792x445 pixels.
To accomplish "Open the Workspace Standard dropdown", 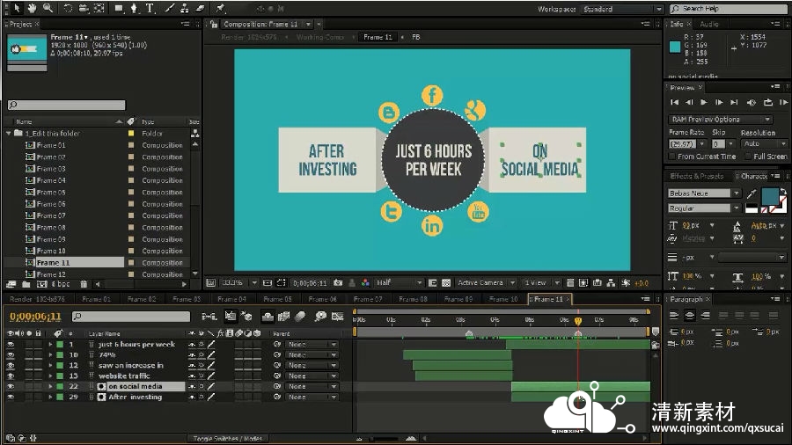I will click(622, 9).
